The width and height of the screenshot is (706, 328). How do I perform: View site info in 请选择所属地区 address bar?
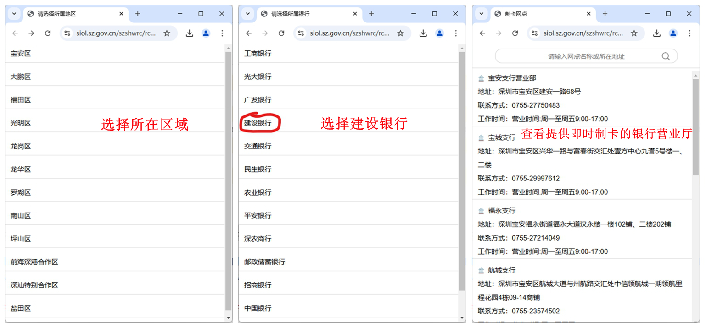tap(67, 33)
